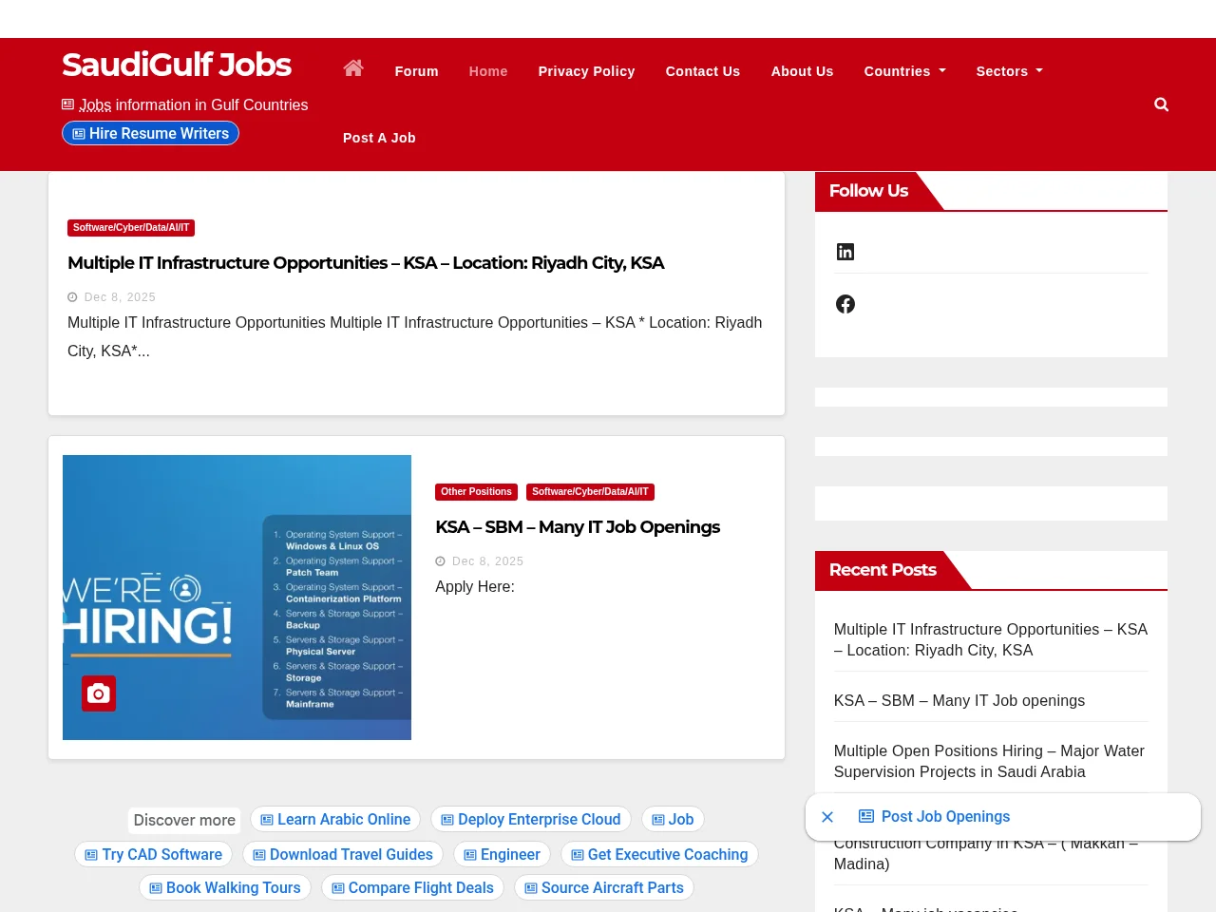The image size is (1216, 912).
Task: Click the Book Walking Tours suggestion
Action: click(225, 888)
